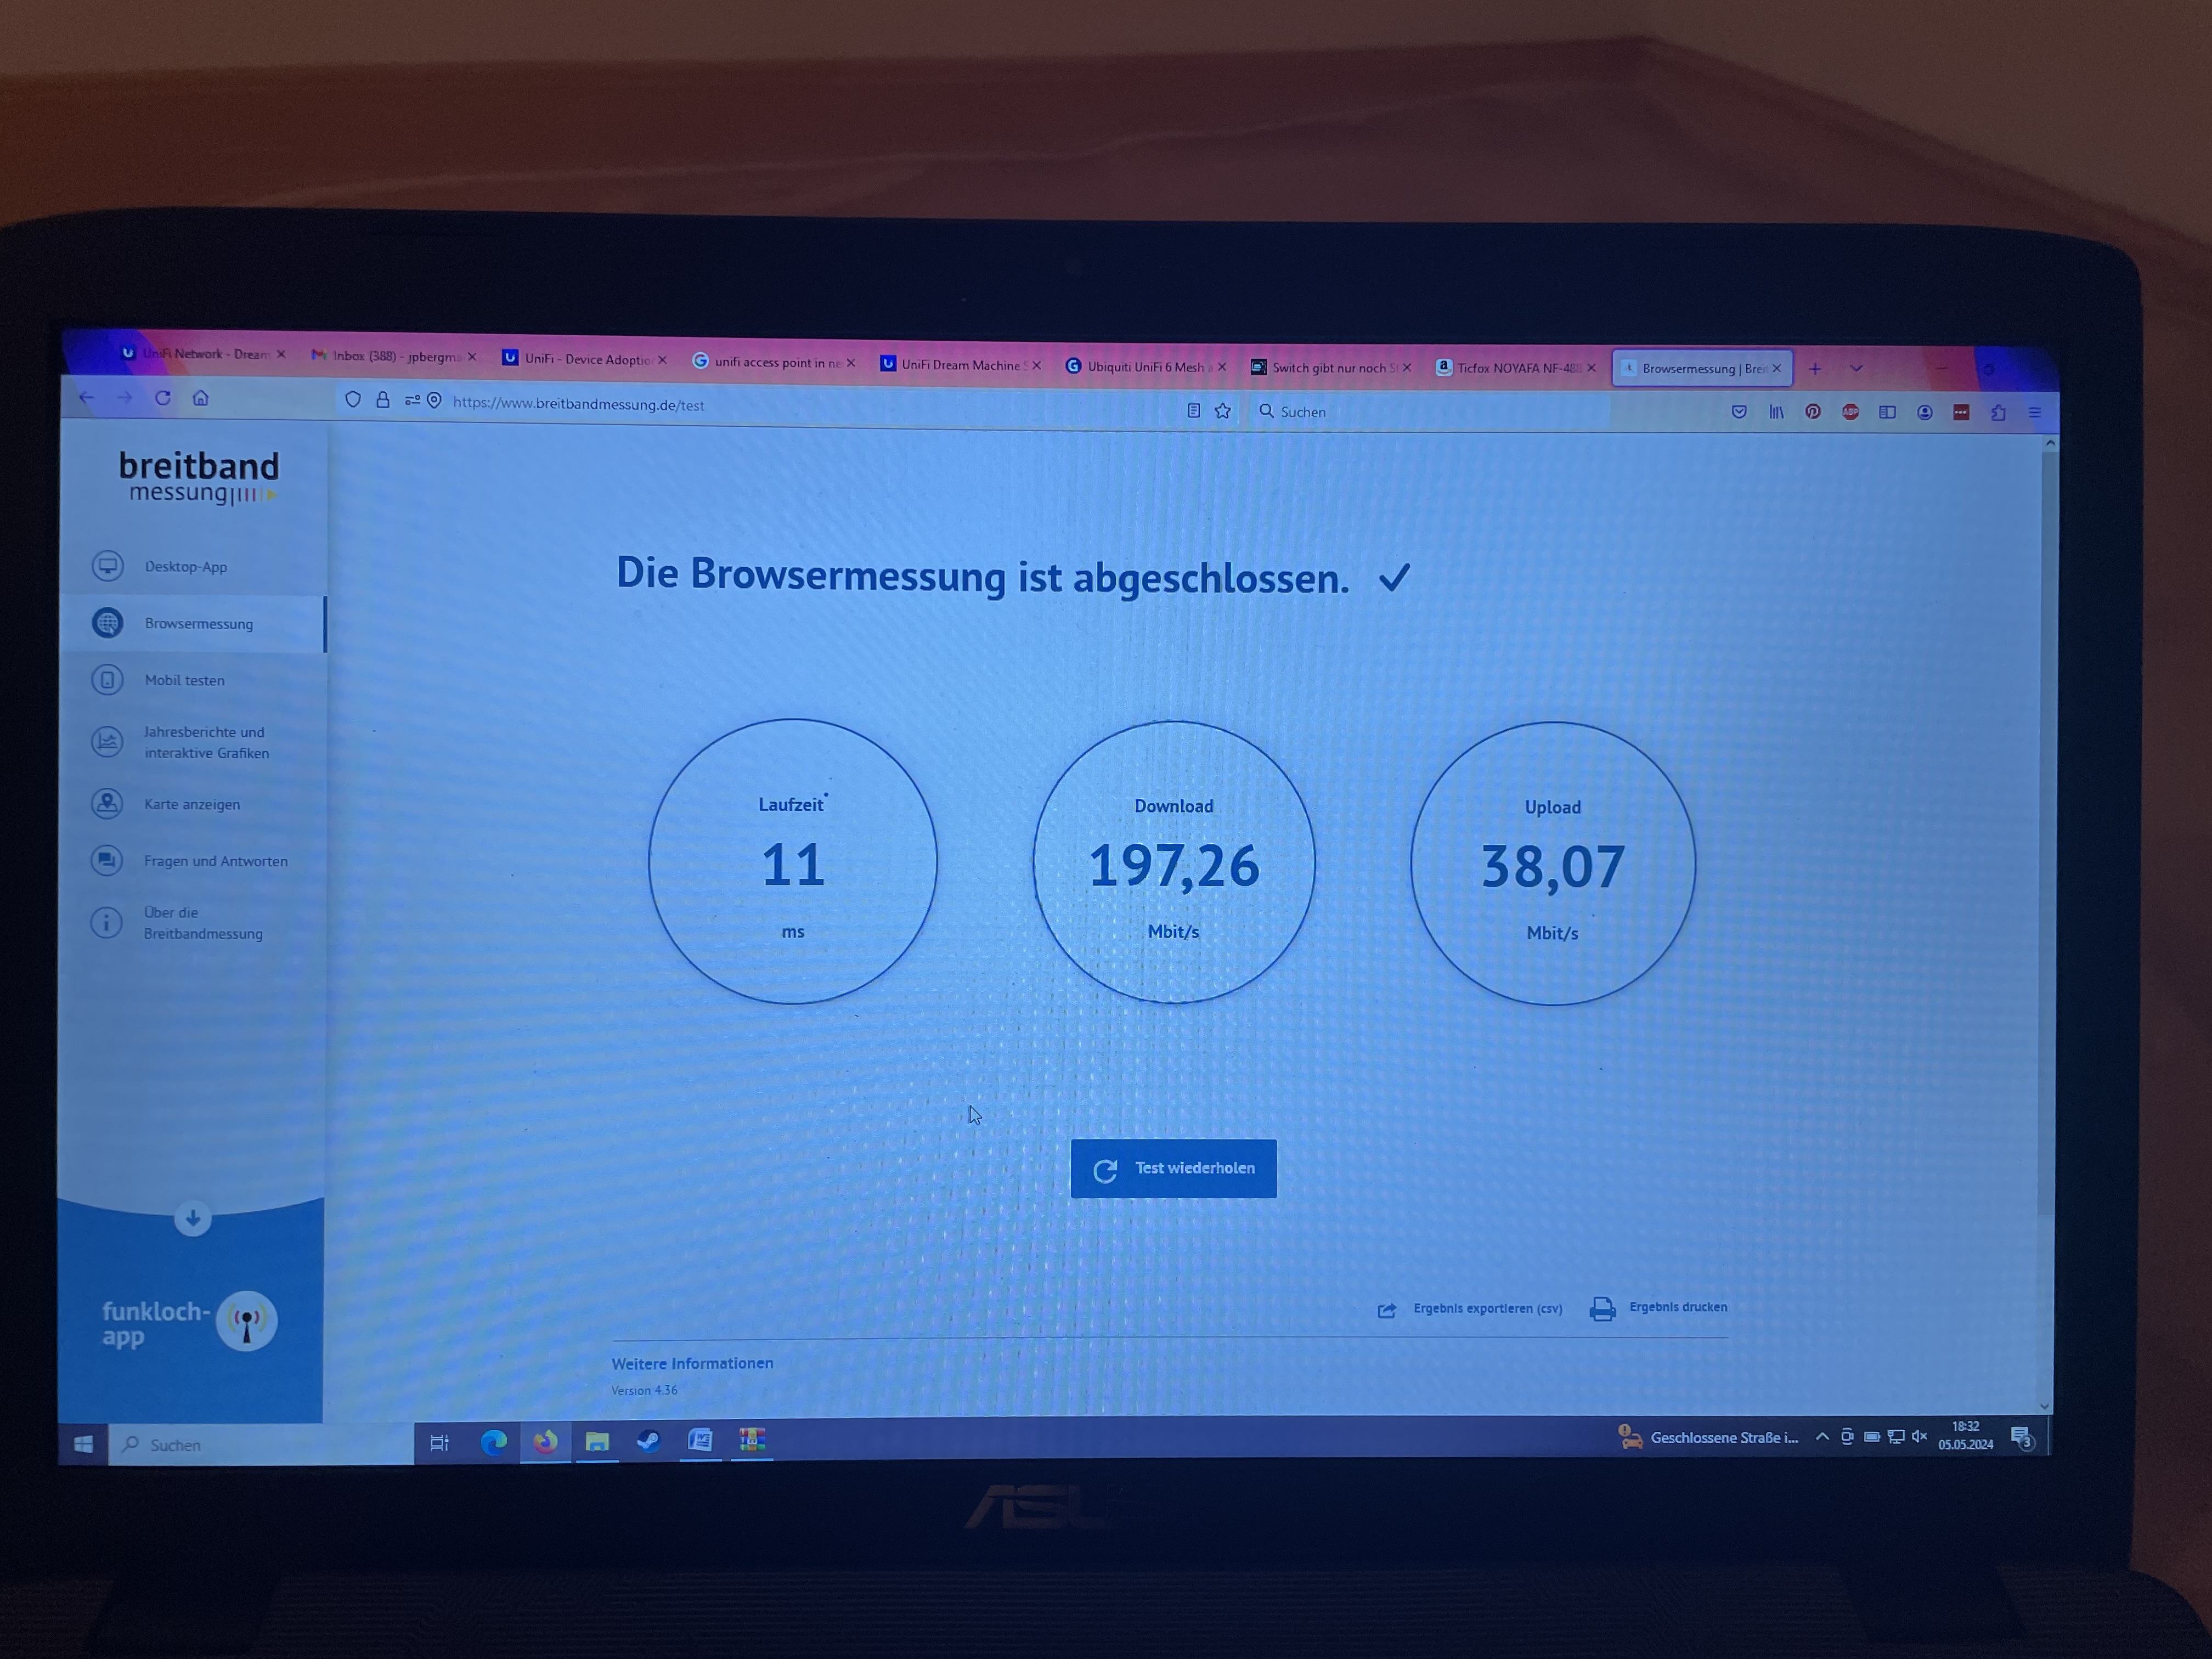
Task: Click Ergebnis drucken link
Action: click(x=1677, y=1307)
